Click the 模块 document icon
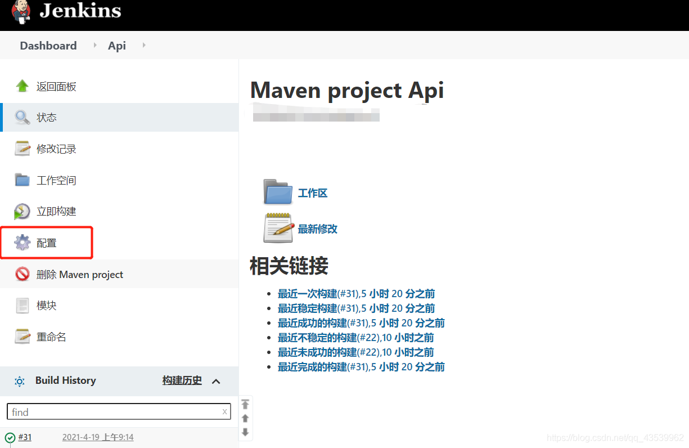Viewport: 689px width, 448px height. pyautogui.click(x=22, y=306)
